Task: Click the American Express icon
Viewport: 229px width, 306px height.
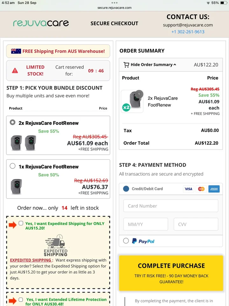Action: [x=214, y=189]
